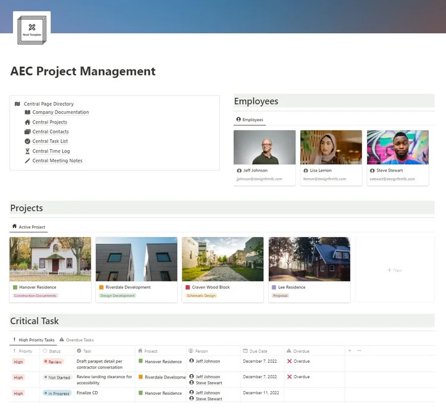Open Lisa Lemon employee photo card

[x=331, y=147]
